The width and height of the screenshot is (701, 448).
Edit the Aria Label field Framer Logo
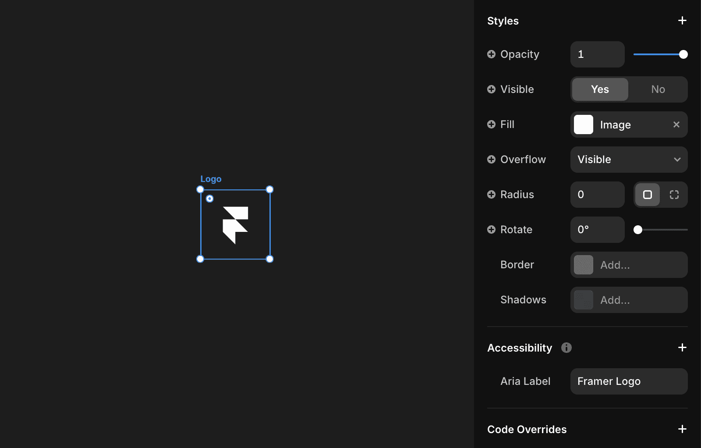tap(629, 381)
